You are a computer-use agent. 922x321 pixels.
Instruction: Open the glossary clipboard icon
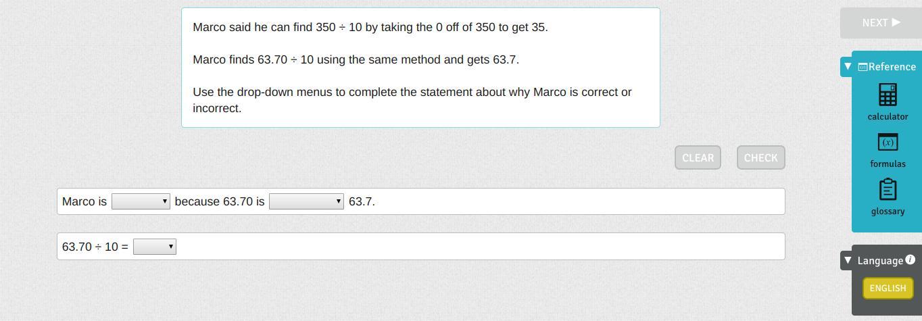[x=888, y=190]
